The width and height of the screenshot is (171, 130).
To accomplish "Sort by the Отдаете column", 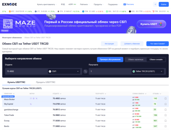I will pyautogui.click(x=57, y=94).
